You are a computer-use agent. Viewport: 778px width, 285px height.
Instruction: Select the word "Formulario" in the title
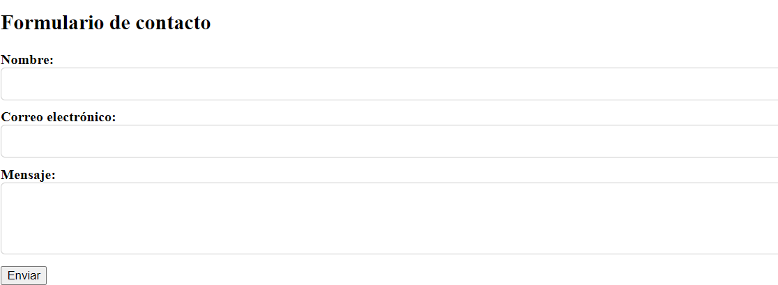pyautogui.click(x=52, y=23)
